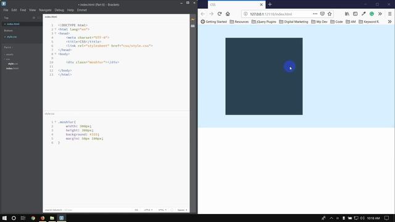Click the working files settings gear icon
The image size is (395, 222).
(x=34, y=18)
